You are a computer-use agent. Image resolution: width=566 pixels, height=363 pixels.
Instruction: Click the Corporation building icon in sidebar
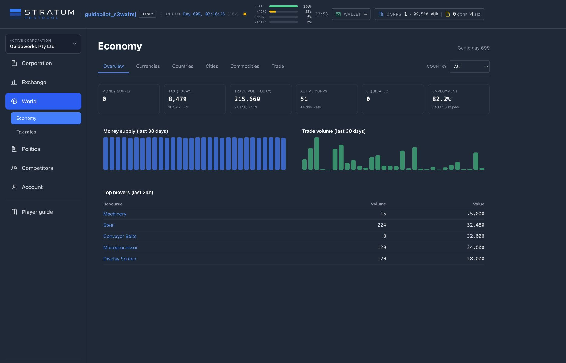tap(14, 63)
